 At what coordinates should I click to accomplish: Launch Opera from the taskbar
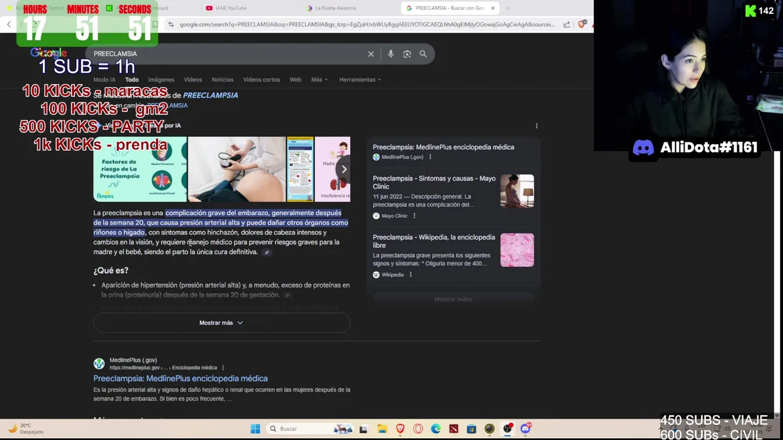(418, 429)
